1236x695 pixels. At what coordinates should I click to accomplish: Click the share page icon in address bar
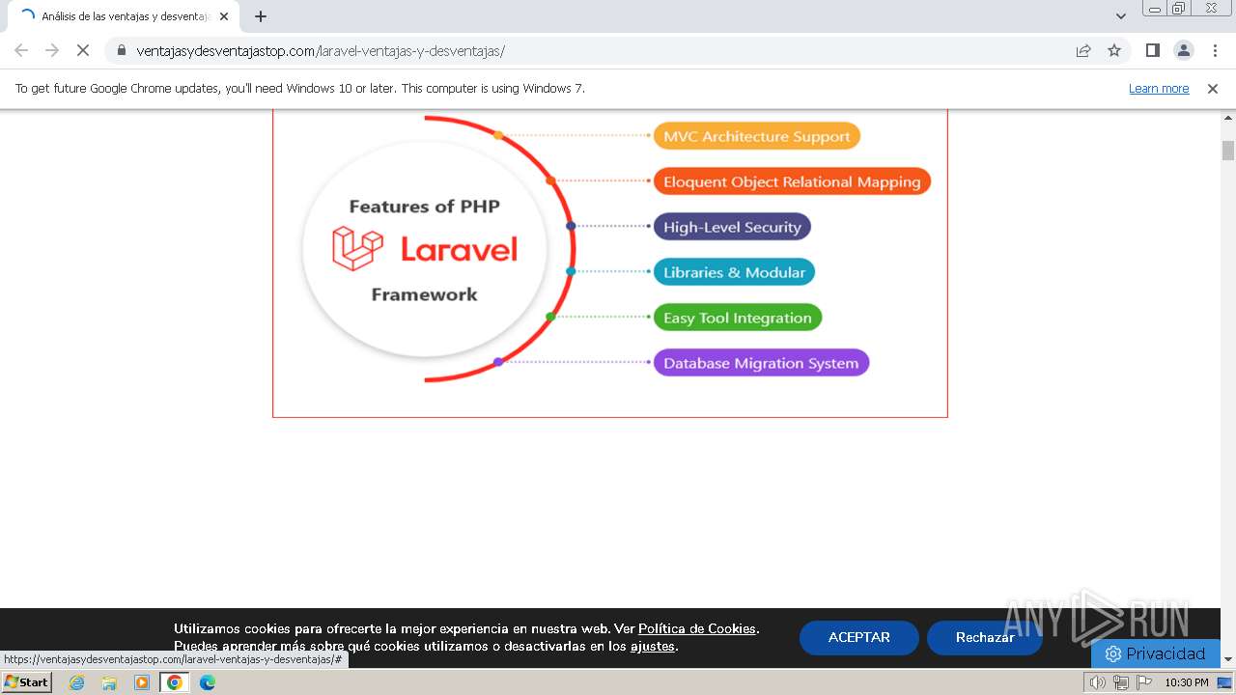click(1083, 50)
